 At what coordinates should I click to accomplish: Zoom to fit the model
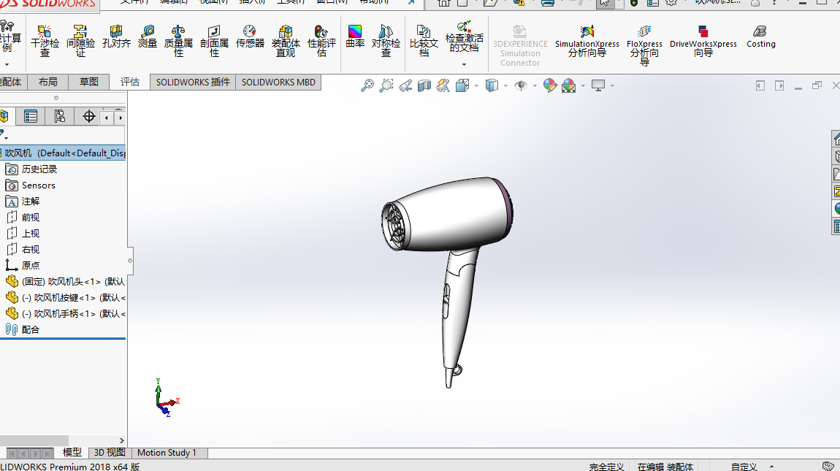click(367, 85)
